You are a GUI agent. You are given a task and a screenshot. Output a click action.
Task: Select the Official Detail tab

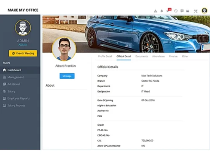pyautogui.click(x=124, y=57)
